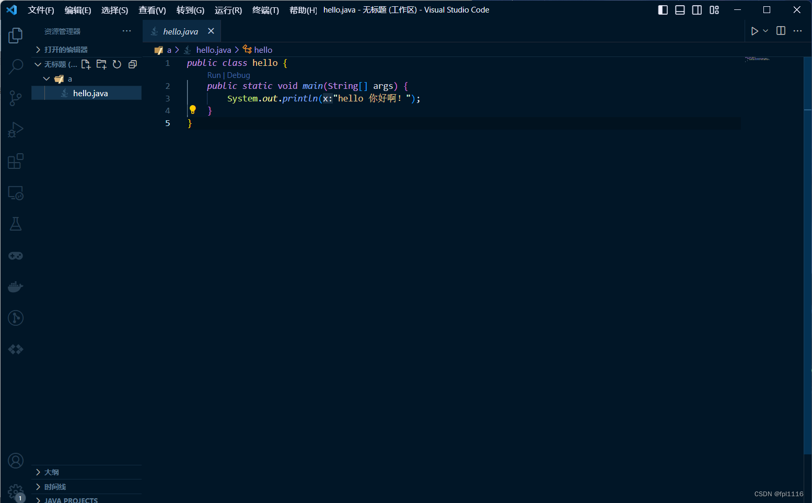Toggle the Primary Side Bar visibility
This screenshot has height=503, width=812.
coord(663,9)
